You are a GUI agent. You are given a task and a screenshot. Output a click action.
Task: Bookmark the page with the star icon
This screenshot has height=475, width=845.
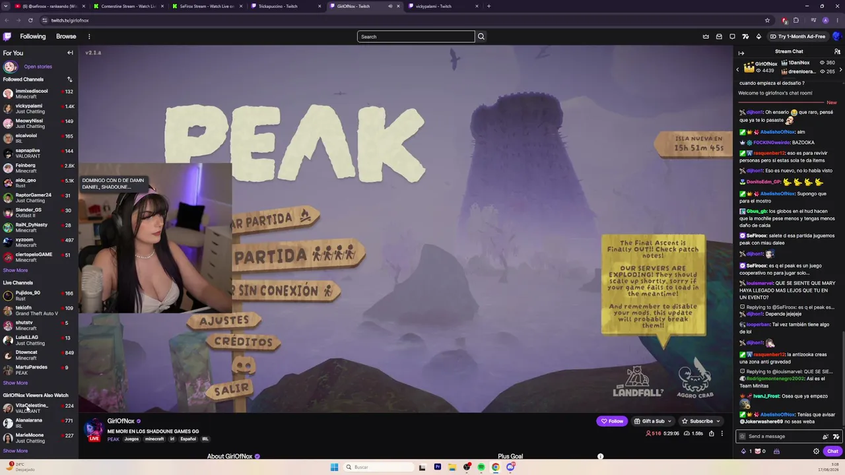767,20
